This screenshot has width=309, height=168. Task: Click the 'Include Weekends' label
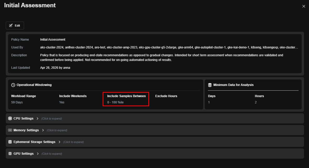[x=73, y=96]
